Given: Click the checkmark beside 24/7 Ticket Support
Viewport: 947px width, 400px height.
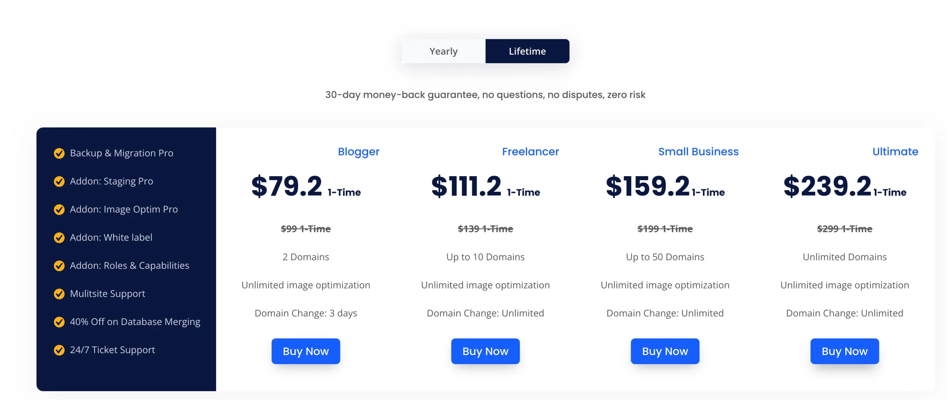Looking at the screenshot, I should (59, 350).
